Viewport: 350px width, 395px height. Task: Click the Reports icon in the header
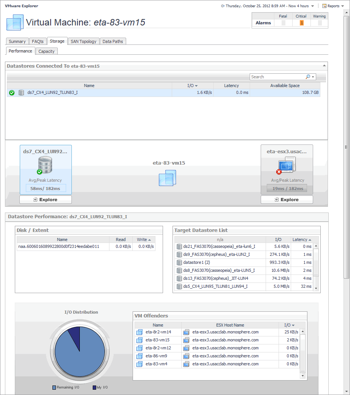click(x=324, y=6)
